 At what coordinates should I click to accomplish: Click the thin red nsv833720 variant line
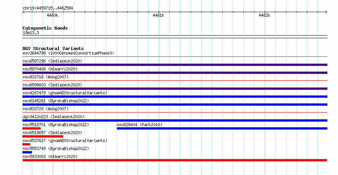pyautogui.click(x=175, y=112)
